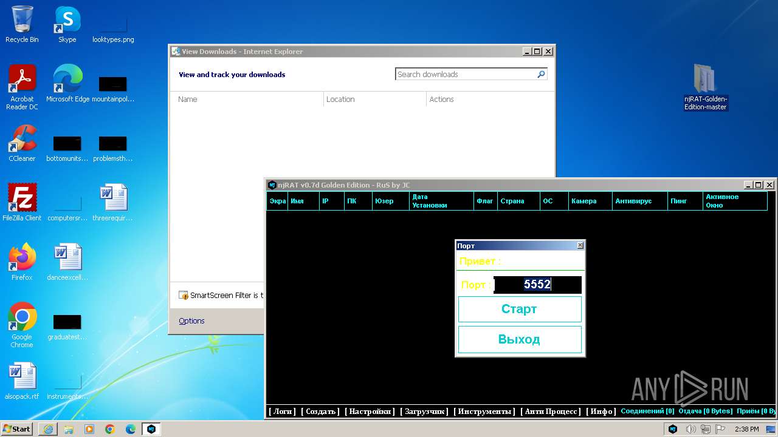Click the njRAT system tray icon
Image resolution: width=778 pixels, height=437 pixels.
pos(673,429)
